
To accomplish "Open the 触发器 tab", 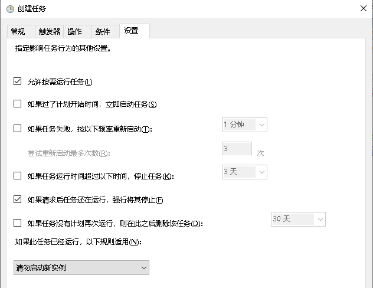I will (49, 32).
